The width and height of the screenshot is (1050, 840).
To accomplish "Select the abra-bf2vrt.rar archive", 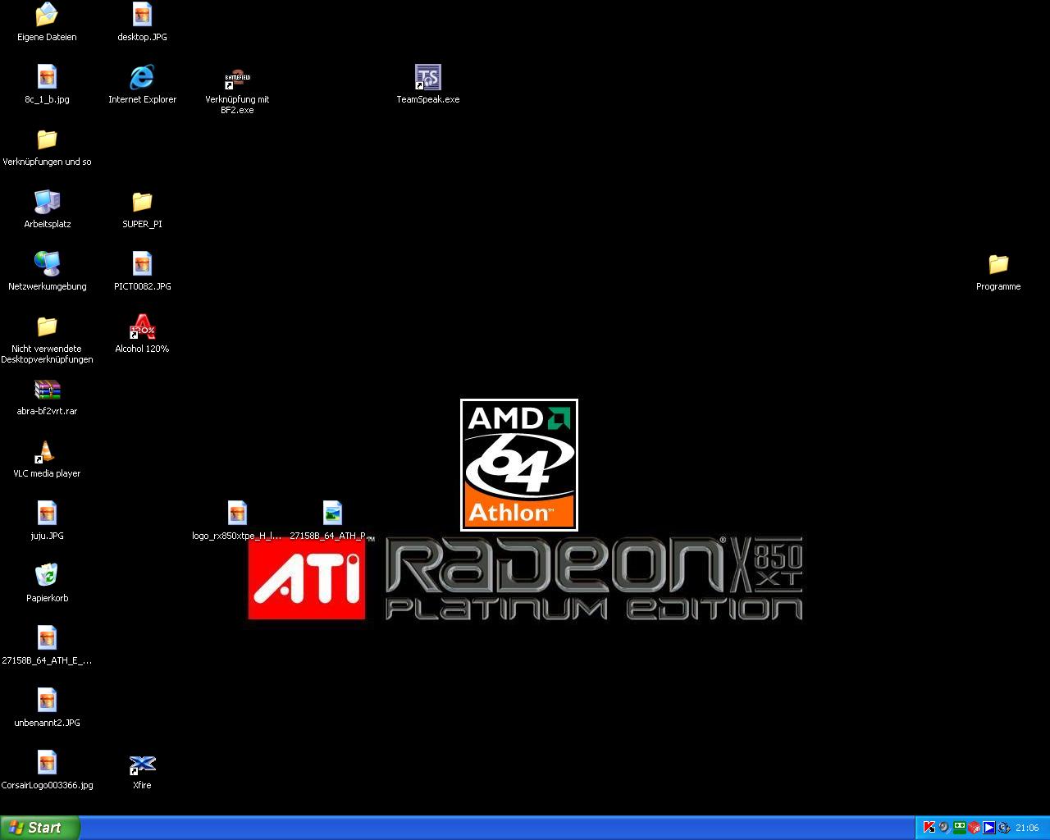I will coord(47,389).
